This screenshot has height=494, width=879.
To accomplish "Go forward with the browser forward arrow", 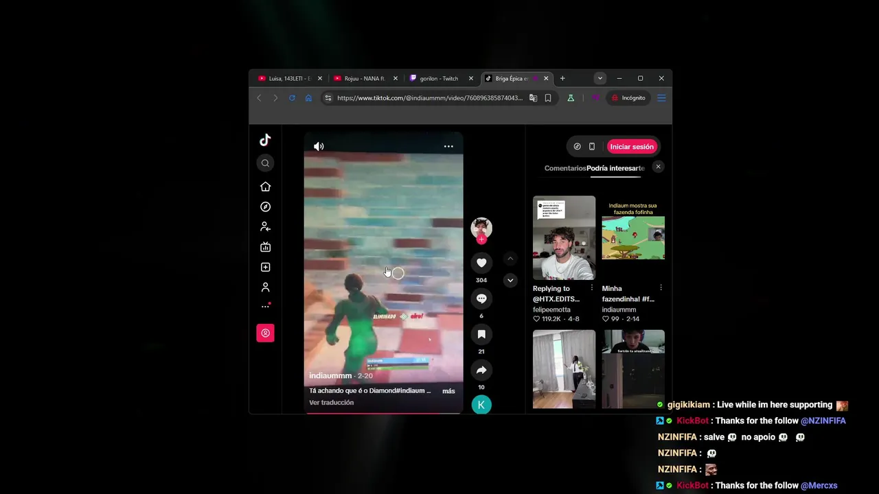I will click(275, 98).
